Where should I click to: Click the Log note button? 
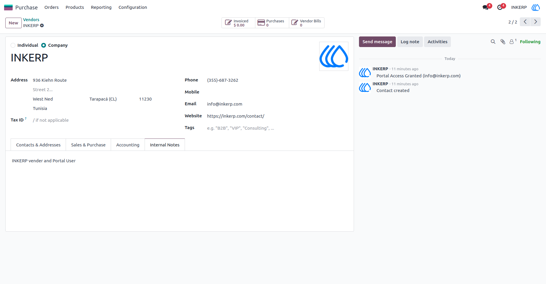point(410,42)
